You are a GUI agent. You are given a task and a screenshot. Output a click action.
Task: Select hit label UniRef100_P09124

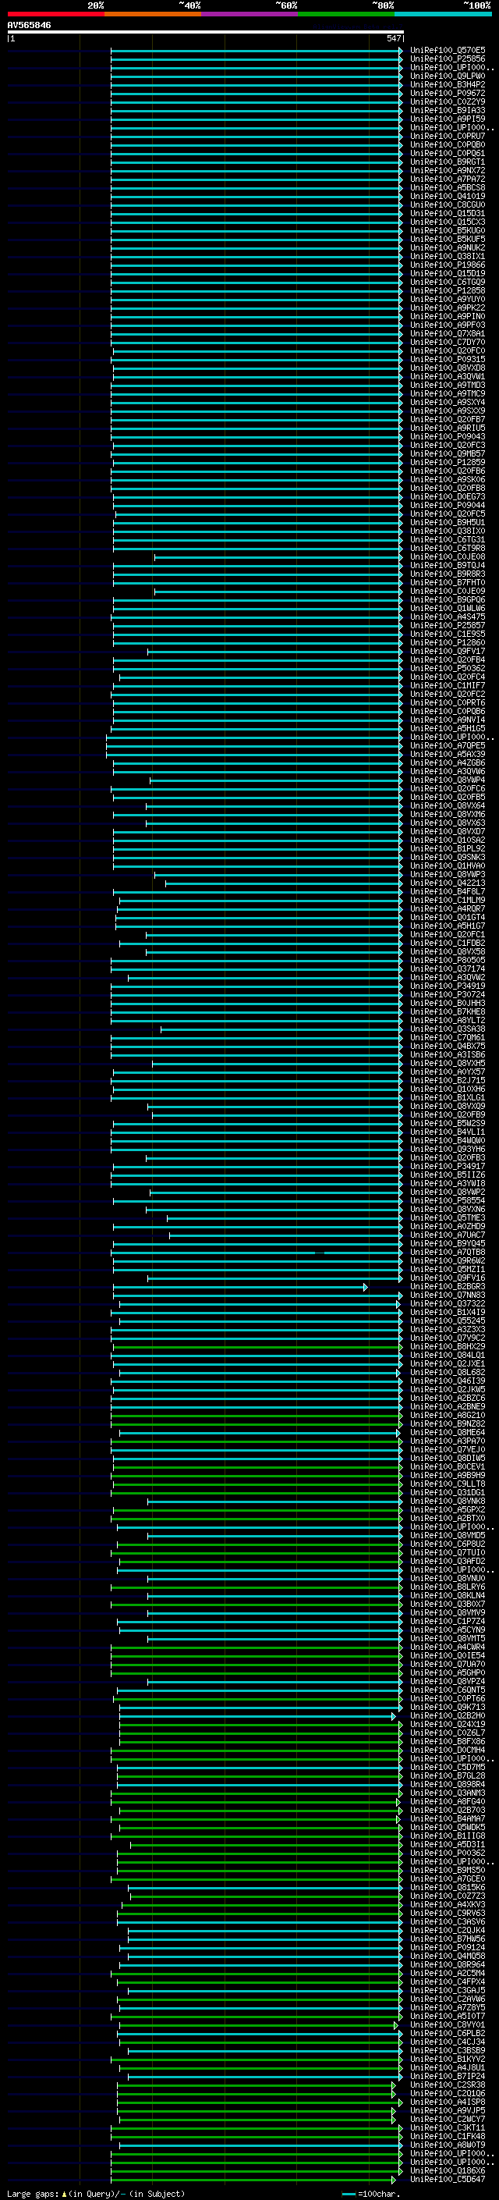click(x=448, y=1947)
